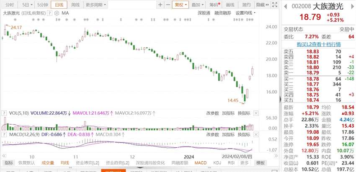Expand 设置均线 dropdown
The image size is (356, 172).
245,13
